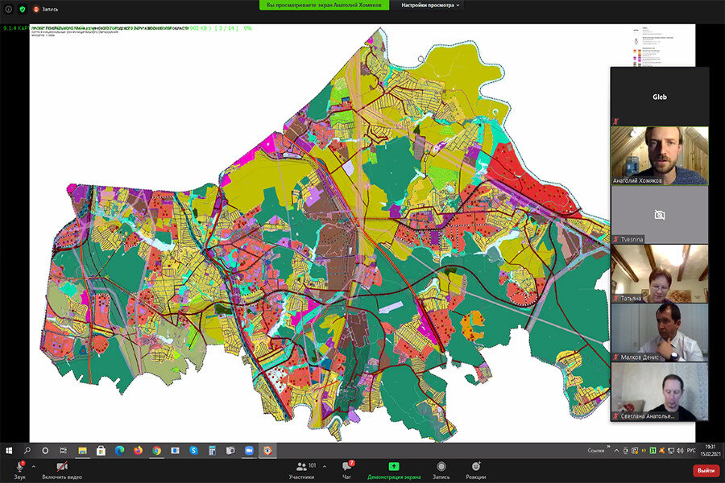Switch to Google Chrome in taskbar
Screen dimensions: 725x483
pyautogui.click(x=157, y=450)
